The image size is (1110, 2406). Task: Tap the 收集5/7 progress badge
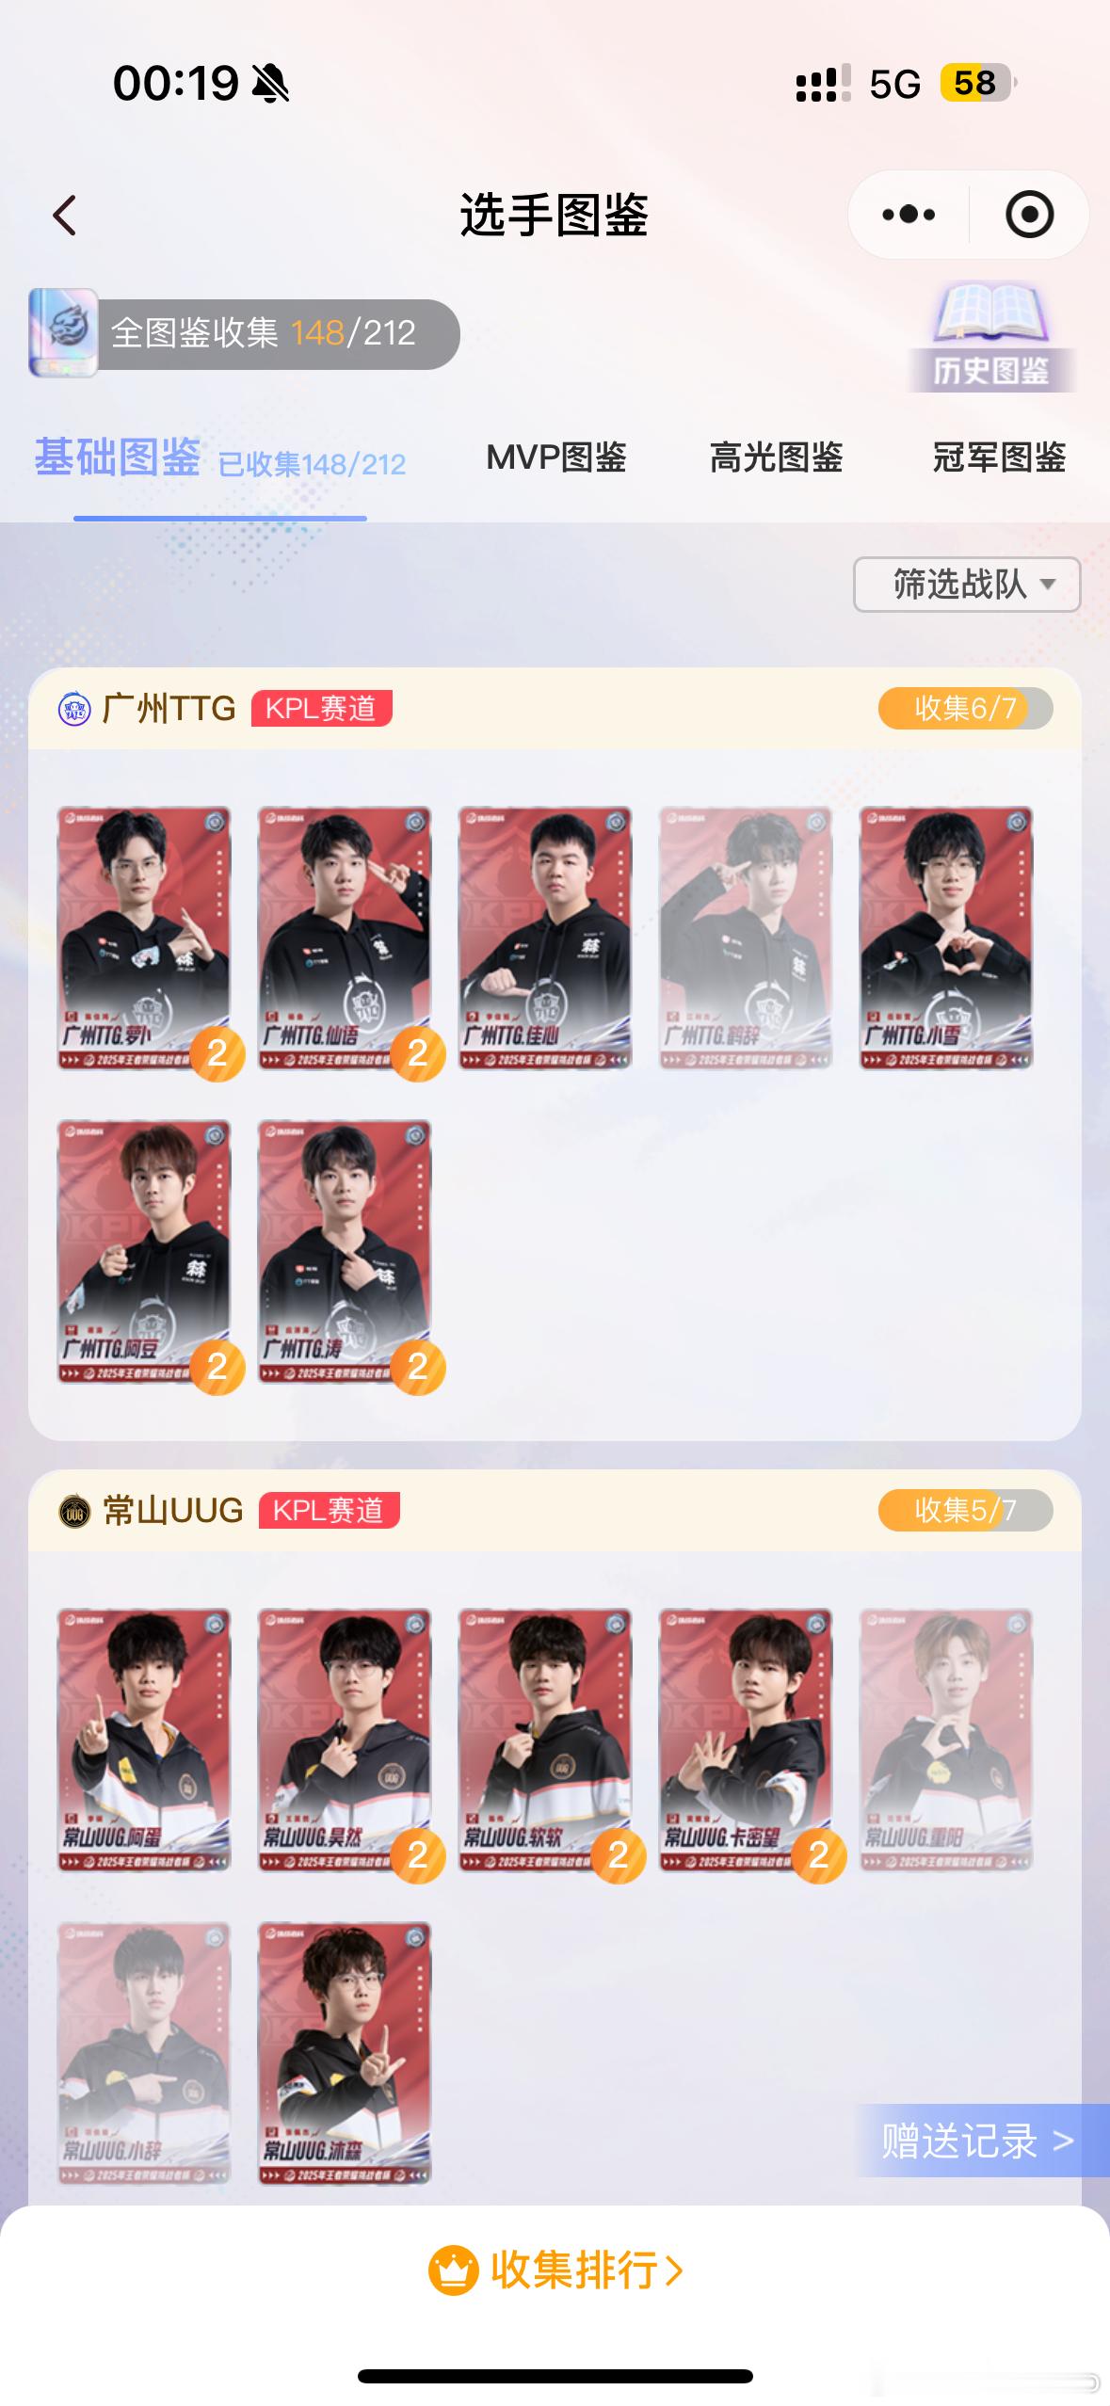(965, 1510)
